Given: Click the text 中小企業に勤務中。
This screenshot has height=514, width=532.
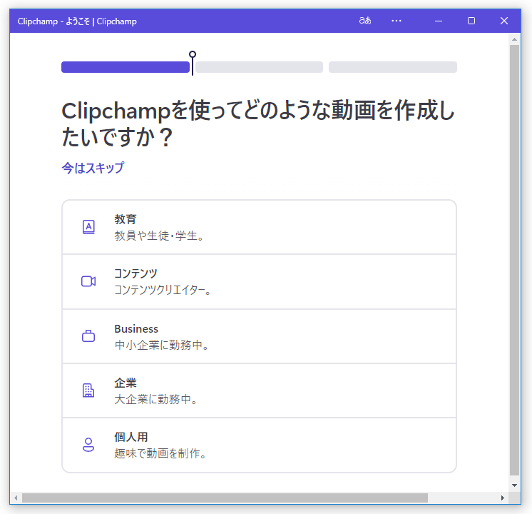Looking at the screenshot, I should pos(162,345).
